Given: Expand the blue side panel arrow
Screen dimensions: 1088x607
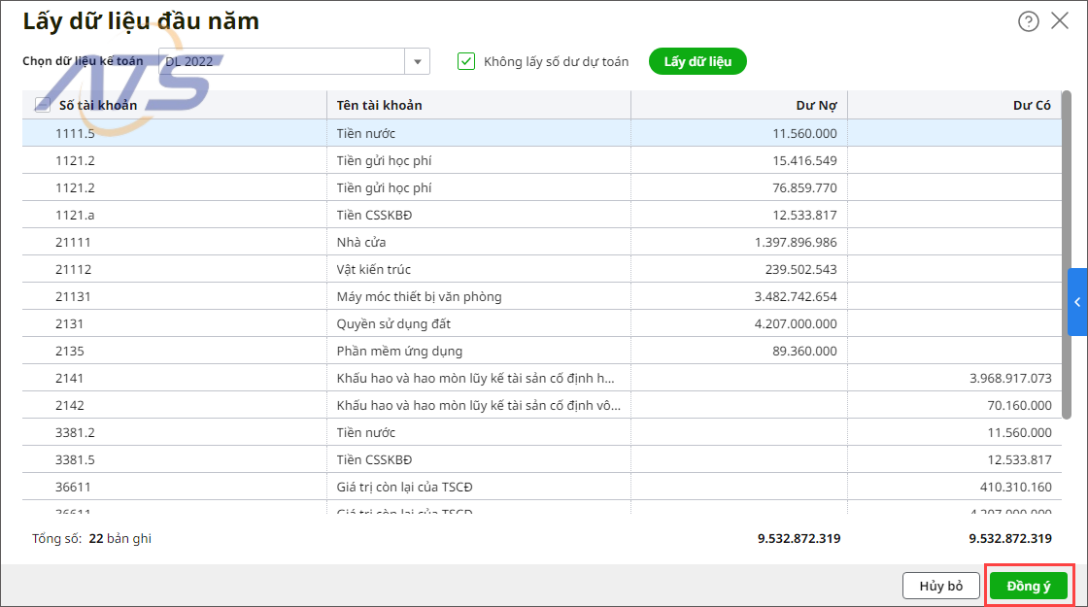Looking at the screenshot, I should (1077, 303).
